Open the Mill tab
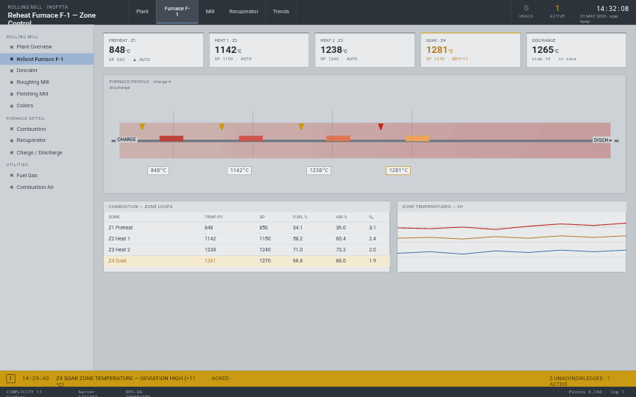The height and width of the screenshot is (397, 636). tap(210, 12)
